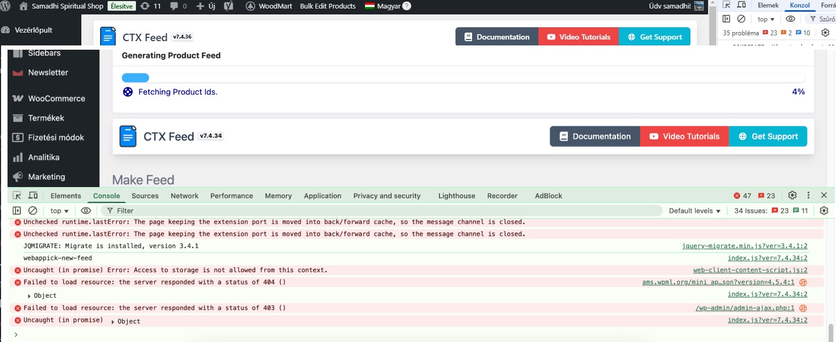836x342 pixels.
Task: Focus the Szűrő filter field in Konzol panel
Action: click(820, 19)
